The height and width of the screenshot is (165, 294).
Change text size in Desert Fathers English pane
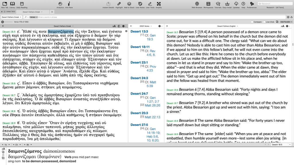[x=283, y=26]
